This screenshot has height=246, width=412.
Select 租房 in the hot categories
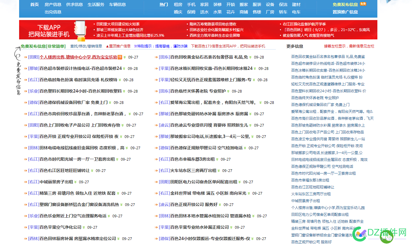[178, 4]
